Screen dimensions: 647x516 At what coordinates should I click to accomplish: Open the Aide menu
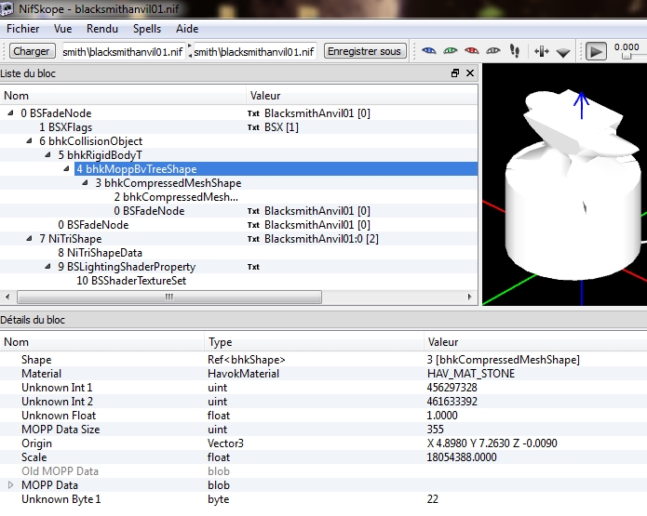pos(187,29)
